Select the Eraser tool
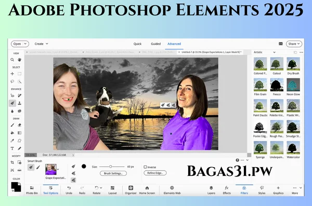The height and width of the screenshot is (206, 312). tap(19, 125)
